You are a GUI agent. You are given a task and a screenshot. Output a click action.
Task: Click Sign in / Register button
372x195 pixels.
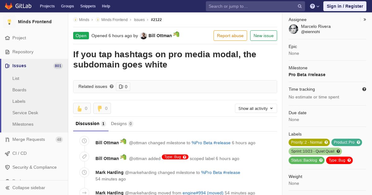(x=345, y=6)
